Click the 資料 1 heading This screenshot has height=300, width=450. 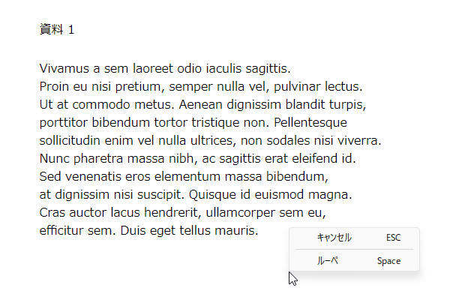(x=57, y=29)
